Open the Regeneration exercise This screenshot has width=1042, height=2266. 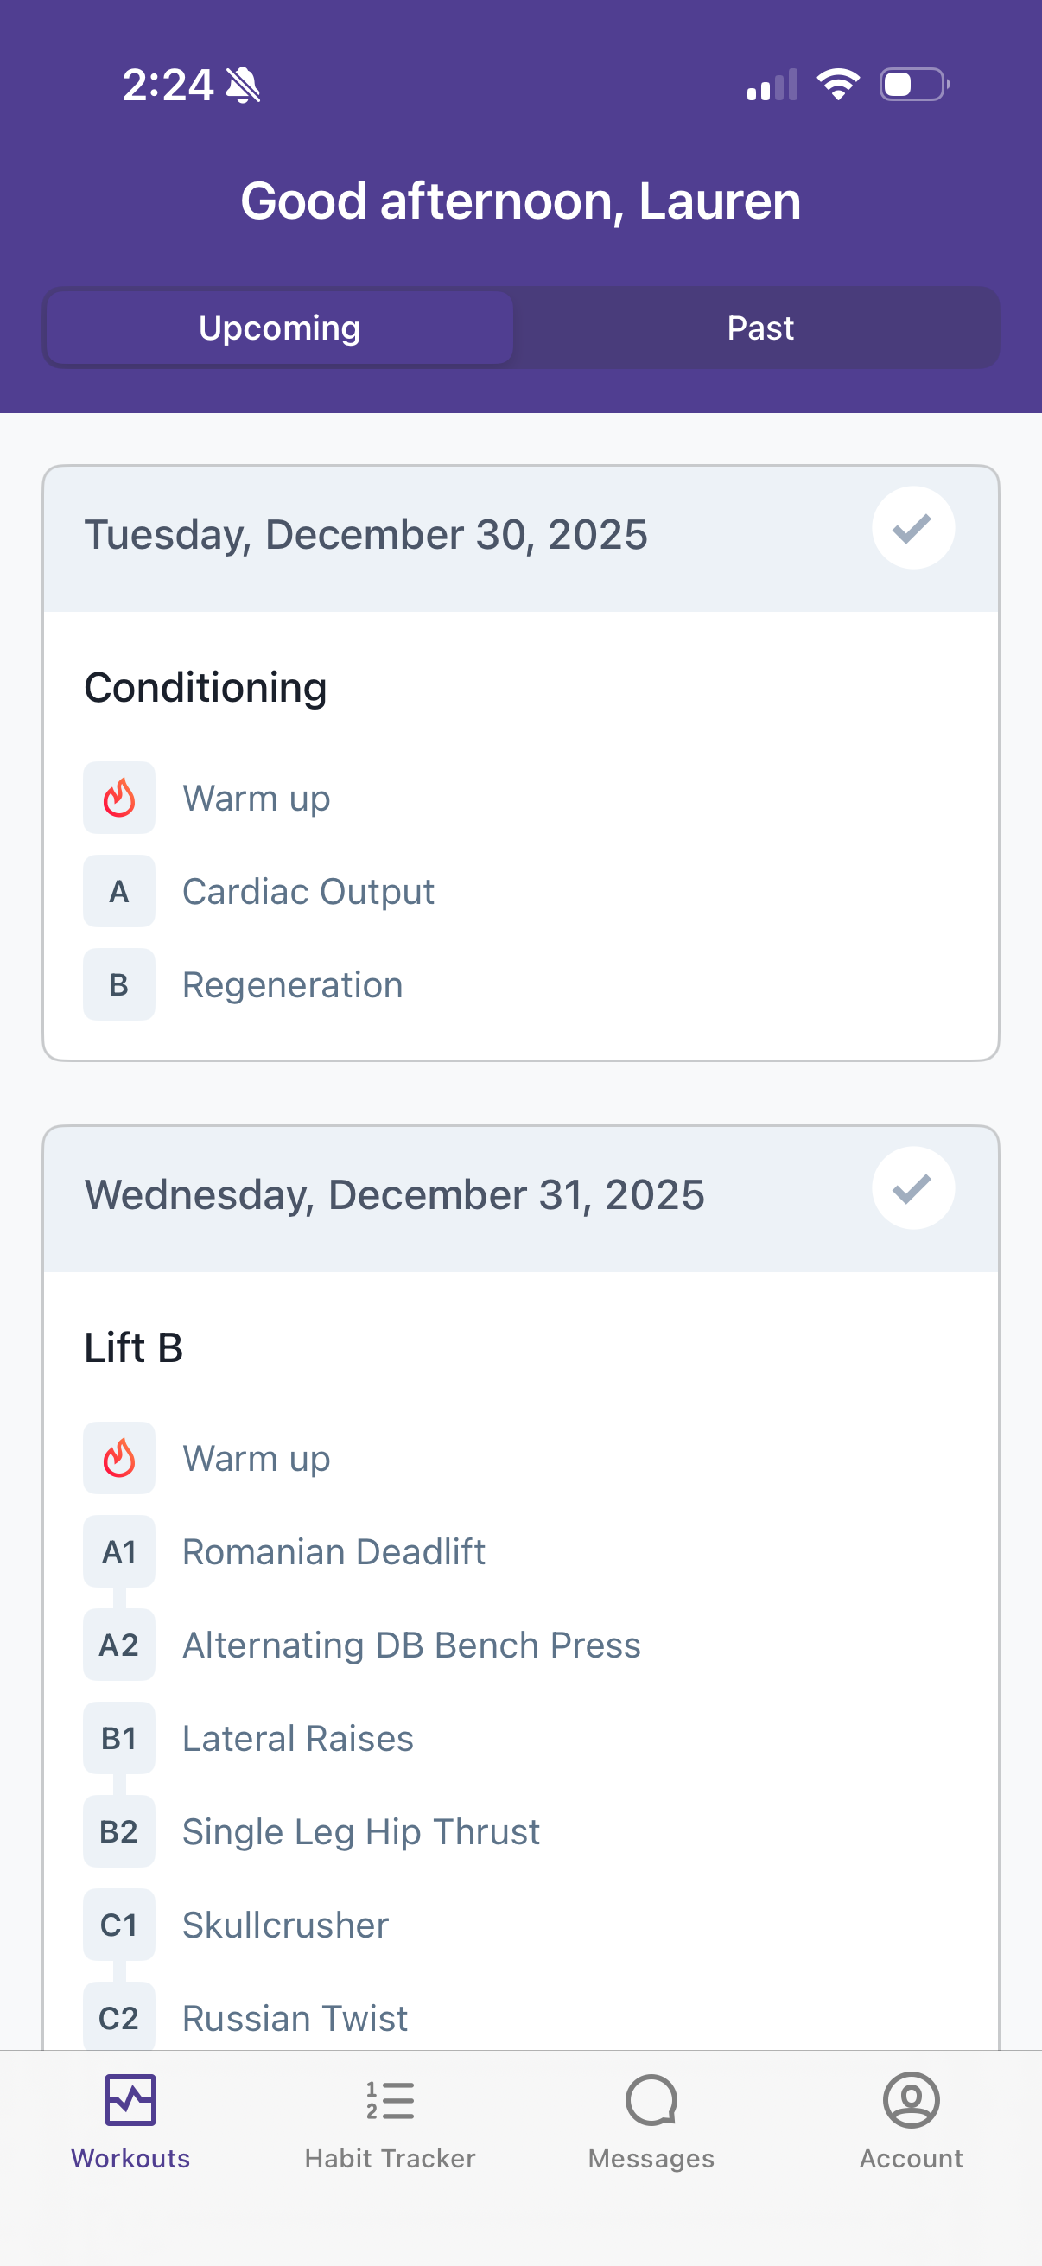292,984
